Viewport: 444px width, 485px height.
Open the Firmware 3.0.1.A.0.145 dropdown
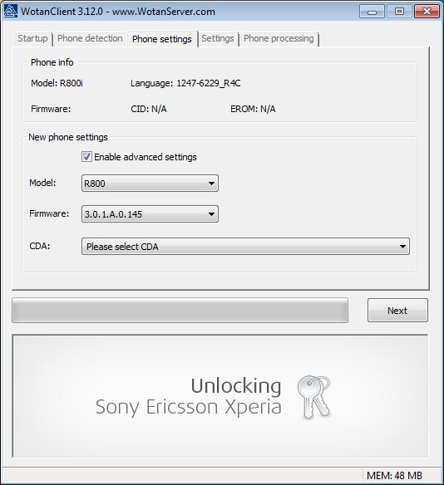pos(150,214)
